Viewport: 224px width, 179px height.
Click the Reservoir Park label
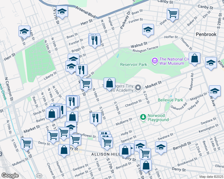[x=134, y=64]
